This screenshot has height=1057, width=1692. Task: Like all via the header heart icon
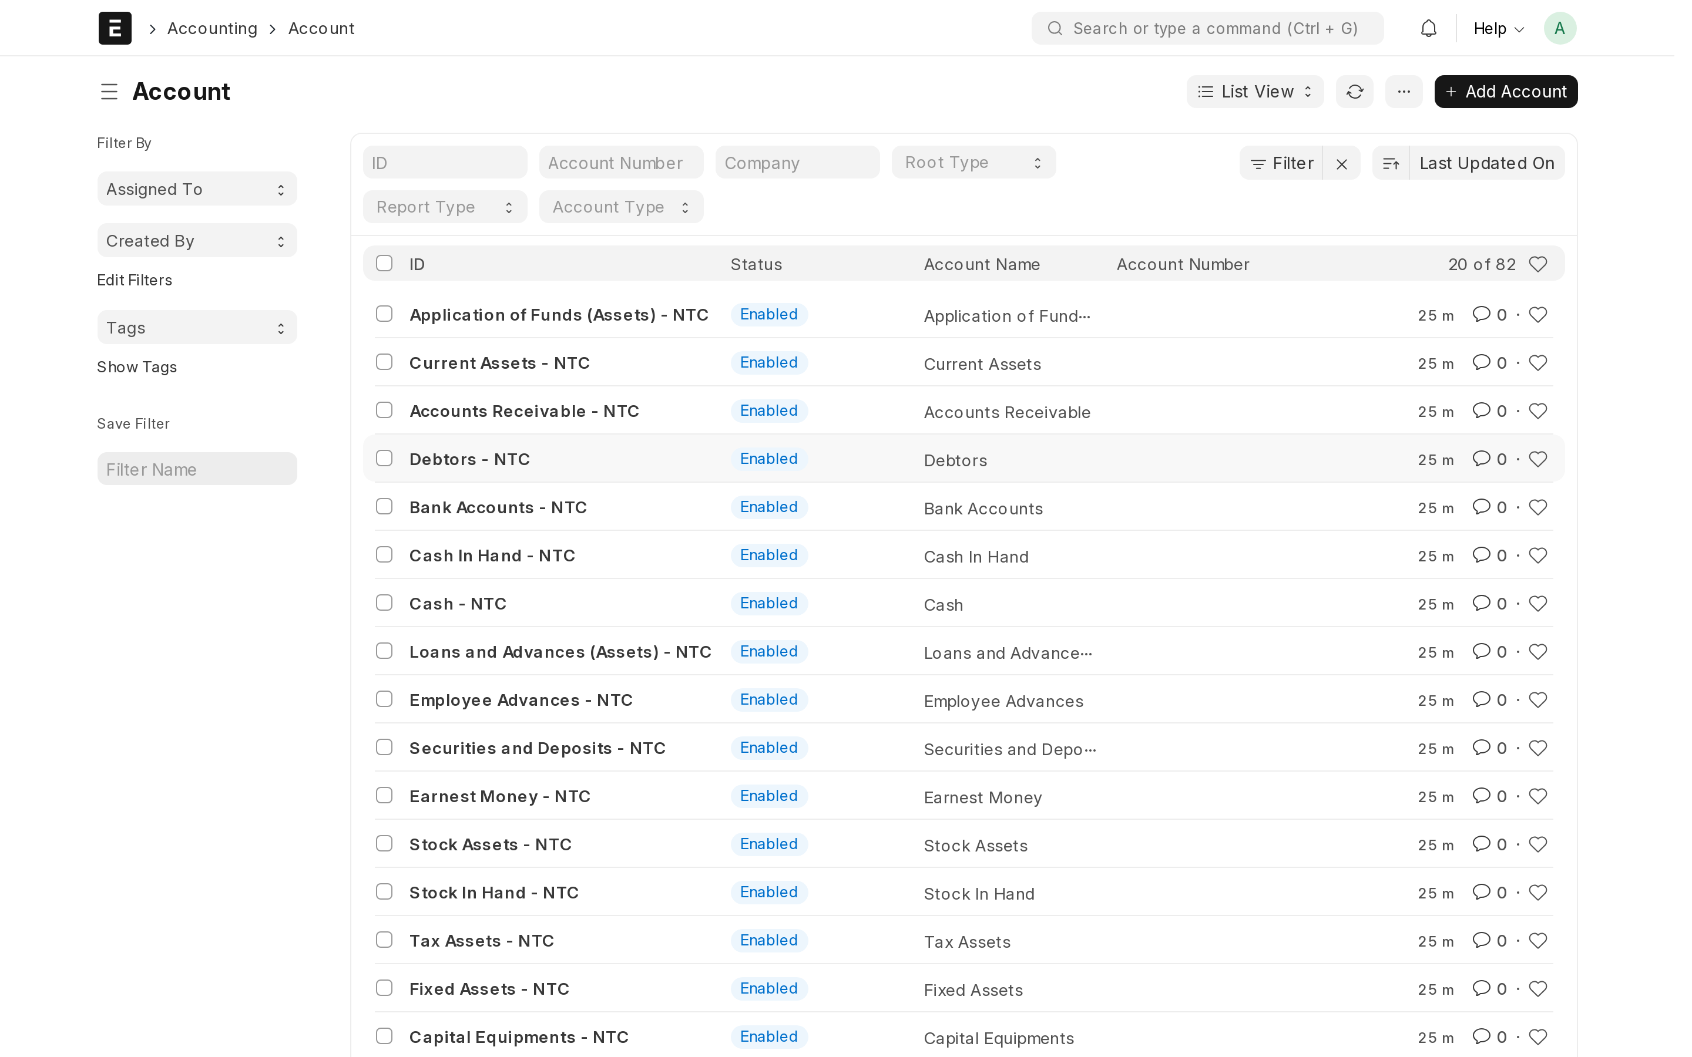[1537, 264]
